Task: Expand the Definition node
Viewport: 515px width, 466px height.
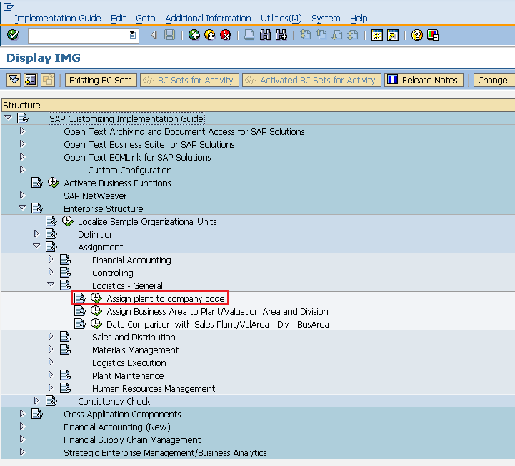Action: click(36, 233)
